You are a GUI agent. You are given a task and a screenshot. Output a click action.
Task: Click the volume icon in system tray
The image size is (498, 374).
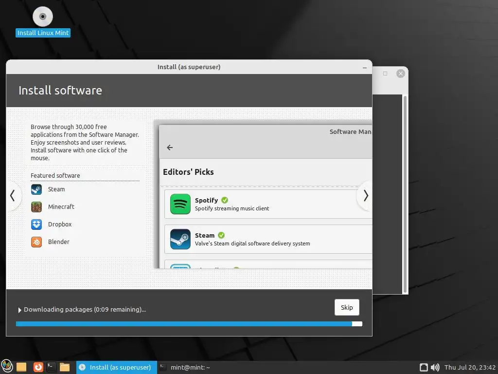point(435,367)
